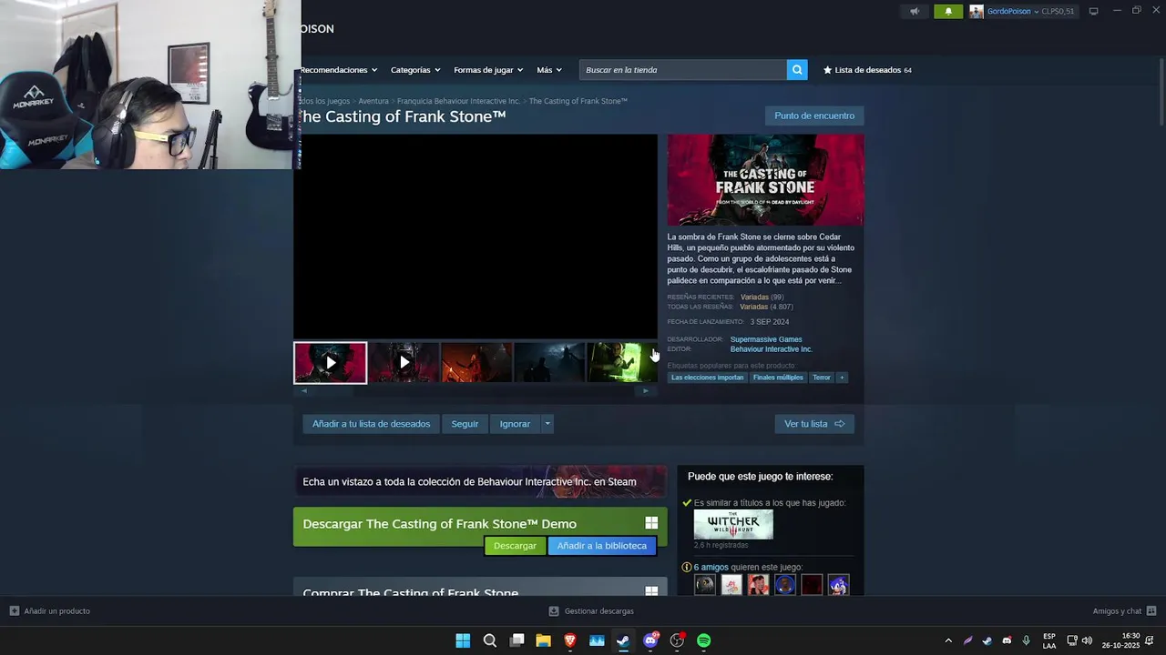Click the plus icon to add a tag
The width and height of the screenshot is (1166, 655).
pyautogui.click(x=842, y=378)
